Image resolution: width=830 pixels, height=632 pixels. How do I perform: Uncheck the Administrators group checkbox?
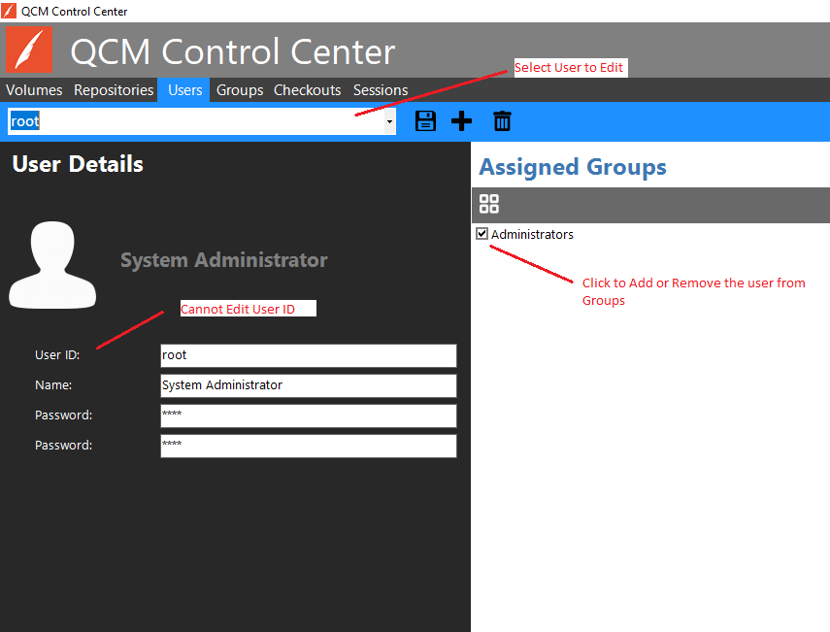[x=482, y=234]
